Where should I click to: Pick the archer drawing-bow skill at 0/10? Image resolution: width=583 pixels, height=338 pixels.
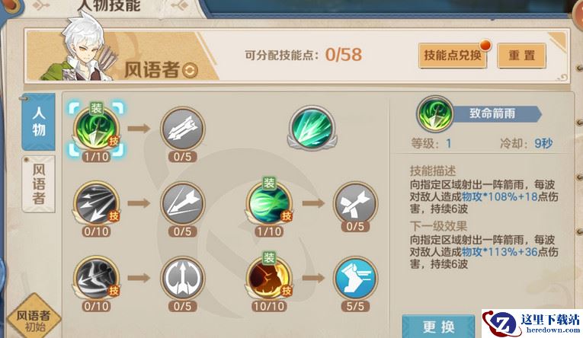click(96, 279)
